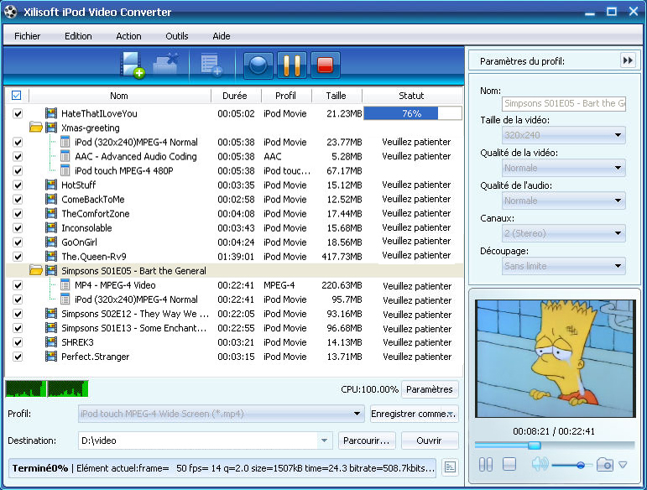The image size is (647, 490).
Task: Take a snapshot with the camera icon
Action: click(604, 465)
